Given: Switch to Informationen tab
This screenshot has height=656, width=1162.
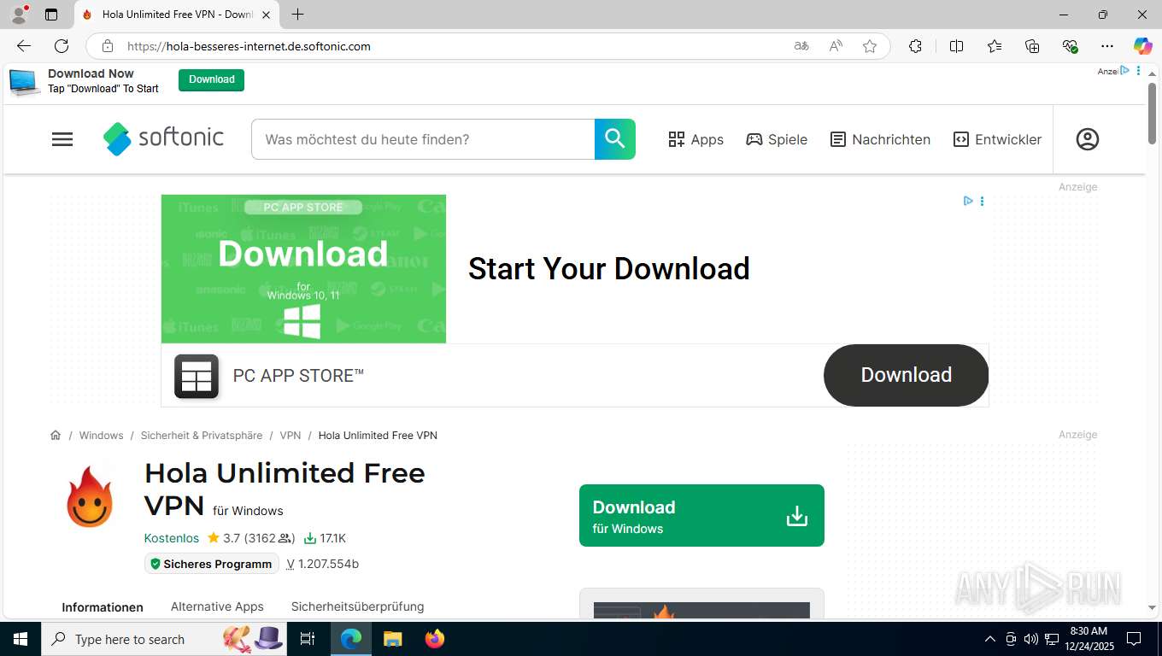Looking at the screenshot, I should point(103,607).
